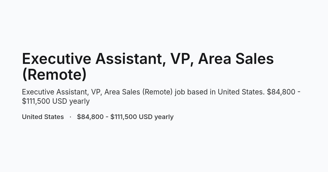This screenshot has height=172, width=328.
Task: Click the job description paragraph text
Action: (x=161, y=96)
